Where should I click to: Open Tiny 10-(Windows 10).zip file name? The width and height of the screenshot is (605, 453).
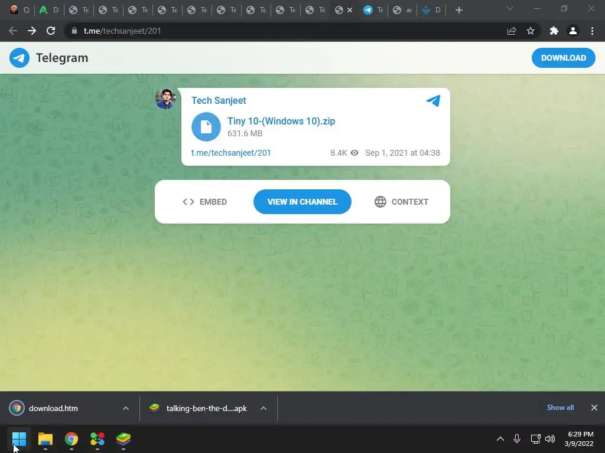[281, 121]
